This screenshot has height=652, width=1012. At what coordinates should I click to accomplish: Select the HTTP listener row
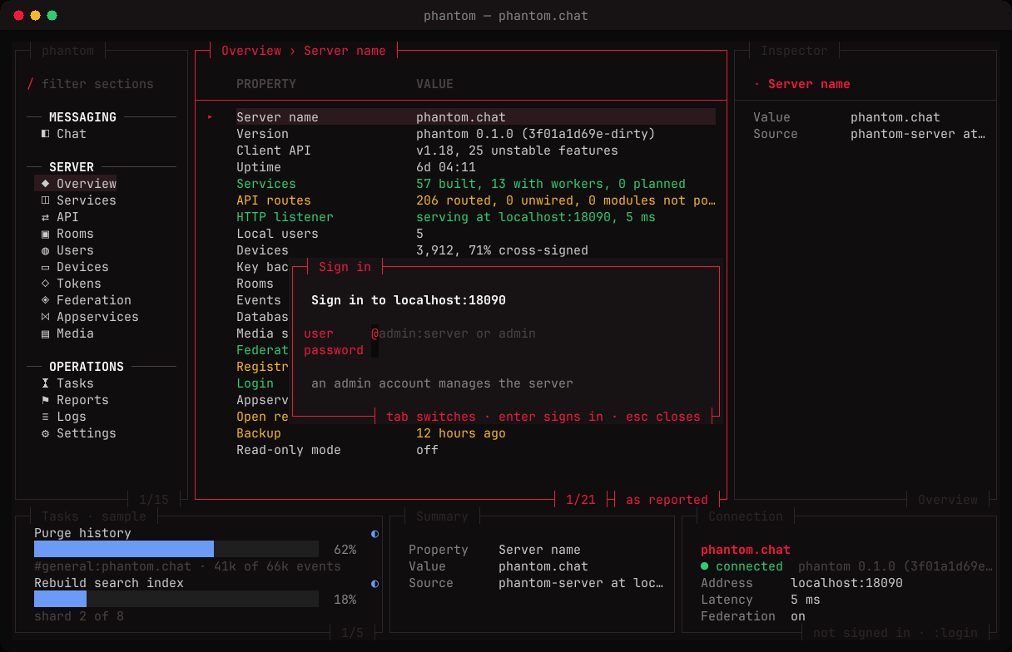pyautogui.click(x=476, y=217)
